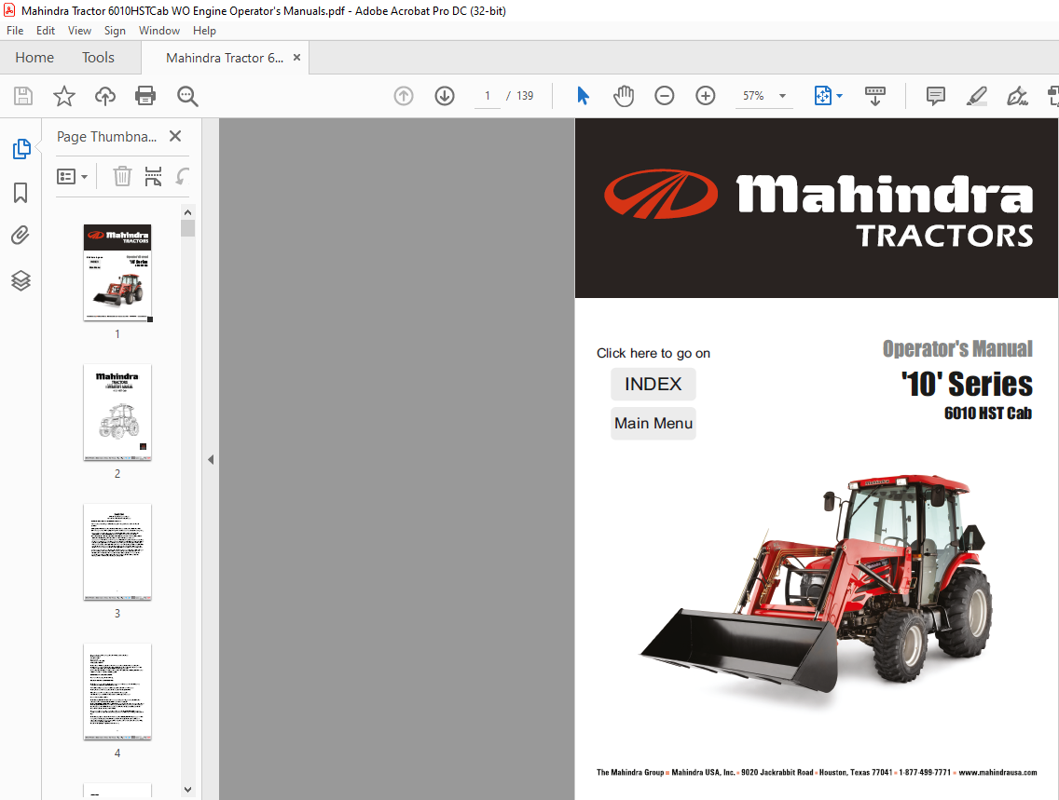Upload the file to cloud storage

(104, 96)
